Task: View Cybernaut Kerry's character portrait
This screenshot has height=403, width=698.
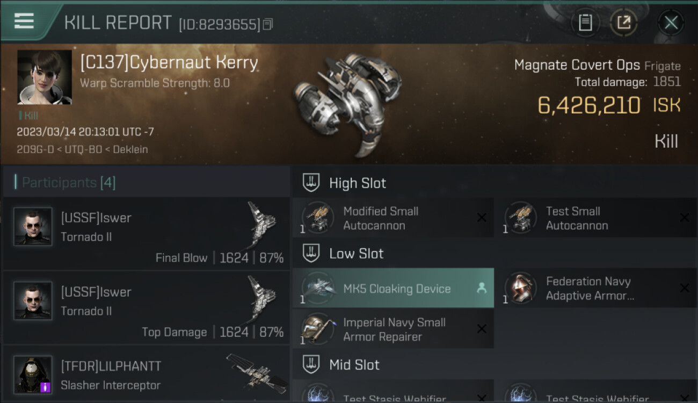Action: tap(45, 77)
